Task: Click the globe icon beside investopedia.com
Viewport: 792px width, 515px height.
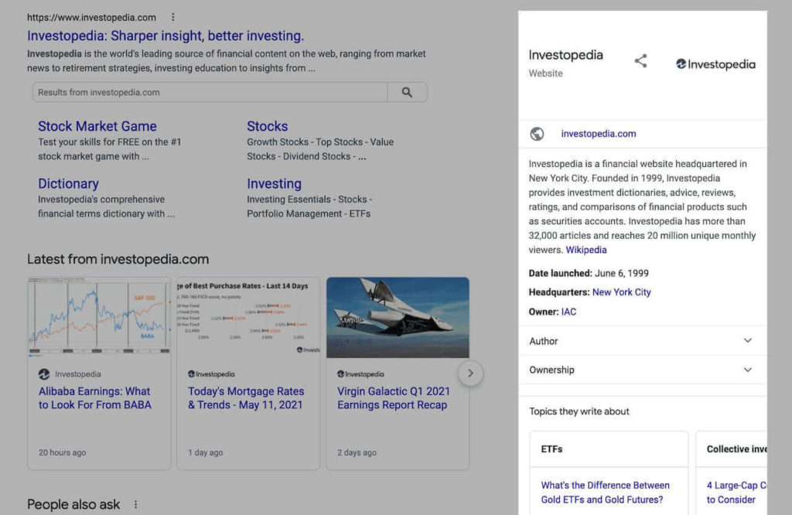Action: [x=537, y=134]
